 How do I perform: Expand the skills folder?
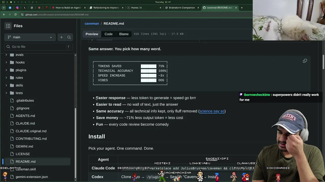coord(6,85)
